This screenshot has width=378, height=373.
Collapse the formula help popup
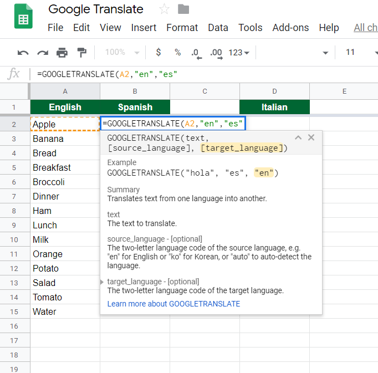[x=298, y=137]
